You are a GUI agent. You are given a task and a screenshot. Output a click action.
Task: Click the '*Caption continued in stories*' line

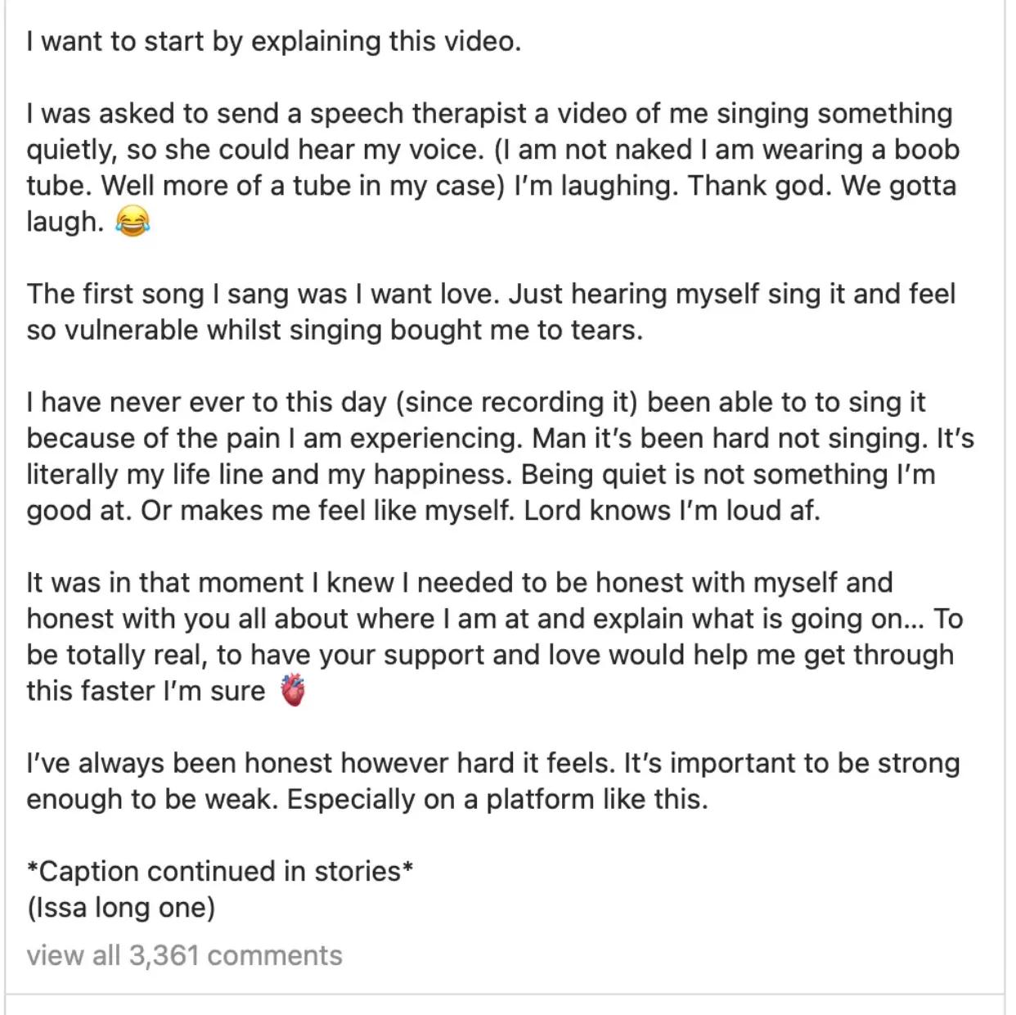pos(220,870)
